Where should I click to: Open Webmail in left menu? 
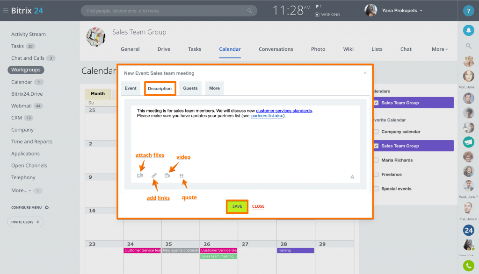[x=22, y=106]
